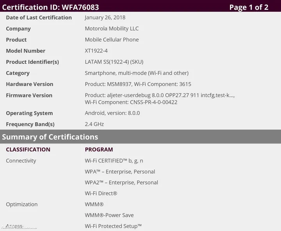
Task: Select the Wi-Fi CERTIFIED b, g, n entry
Action: point(114,160)
